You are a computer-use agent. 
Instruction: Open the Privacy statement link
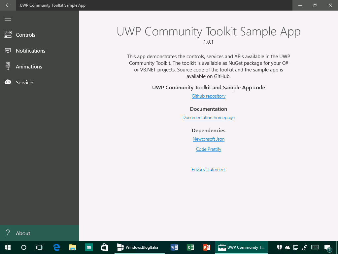[209, 169]
